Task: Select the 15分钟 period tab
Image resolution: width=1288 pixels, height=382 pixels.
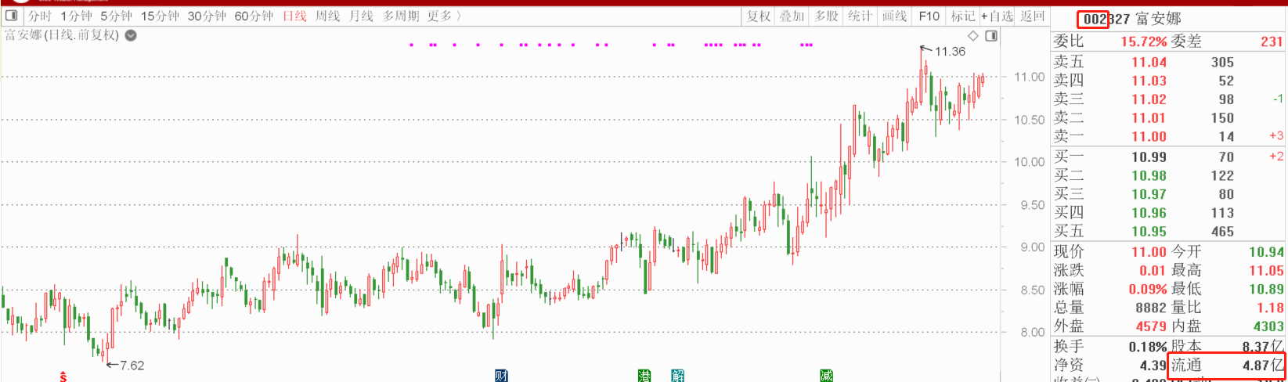Action: tap(160, 16)
